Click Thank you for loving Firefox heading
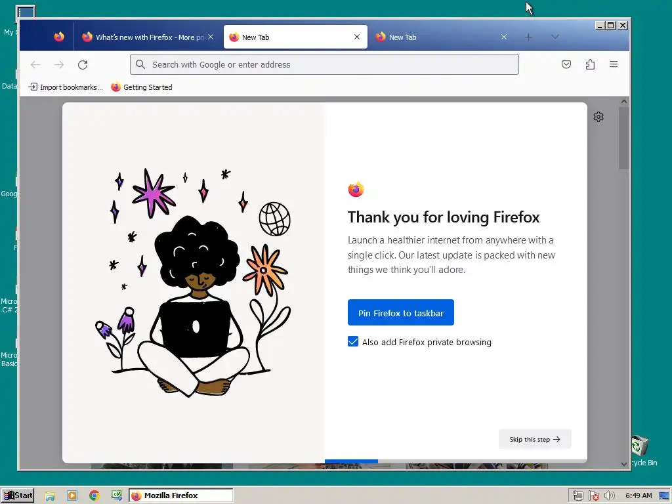This screenshot has width=672, height=504. [x=443, y=217]
